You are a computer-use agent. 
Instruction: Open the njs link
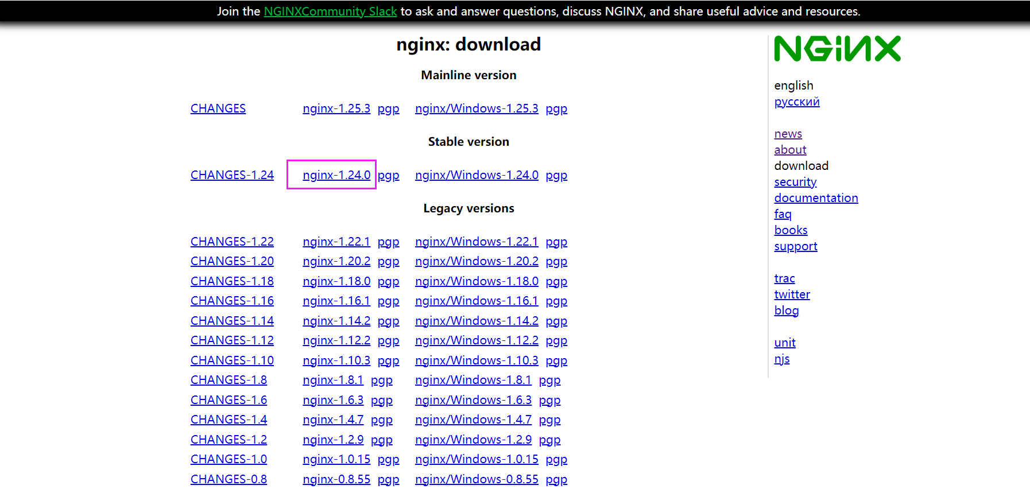pos(781,359)
